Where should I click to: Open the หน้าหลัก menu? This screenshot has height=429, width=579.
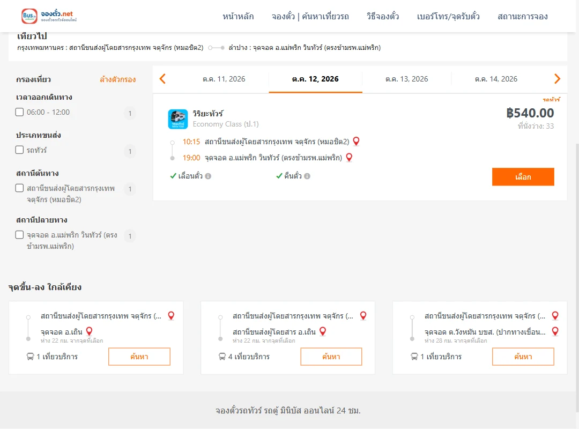pos(238,16)
